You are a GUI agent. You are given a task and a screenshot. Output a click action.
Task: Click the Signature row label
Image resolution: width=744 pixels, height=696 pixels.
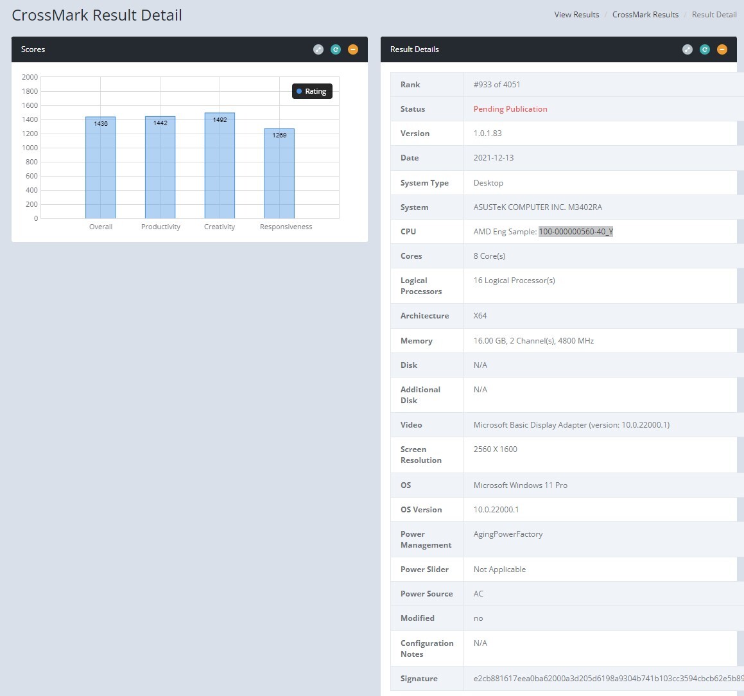point(419,679)
